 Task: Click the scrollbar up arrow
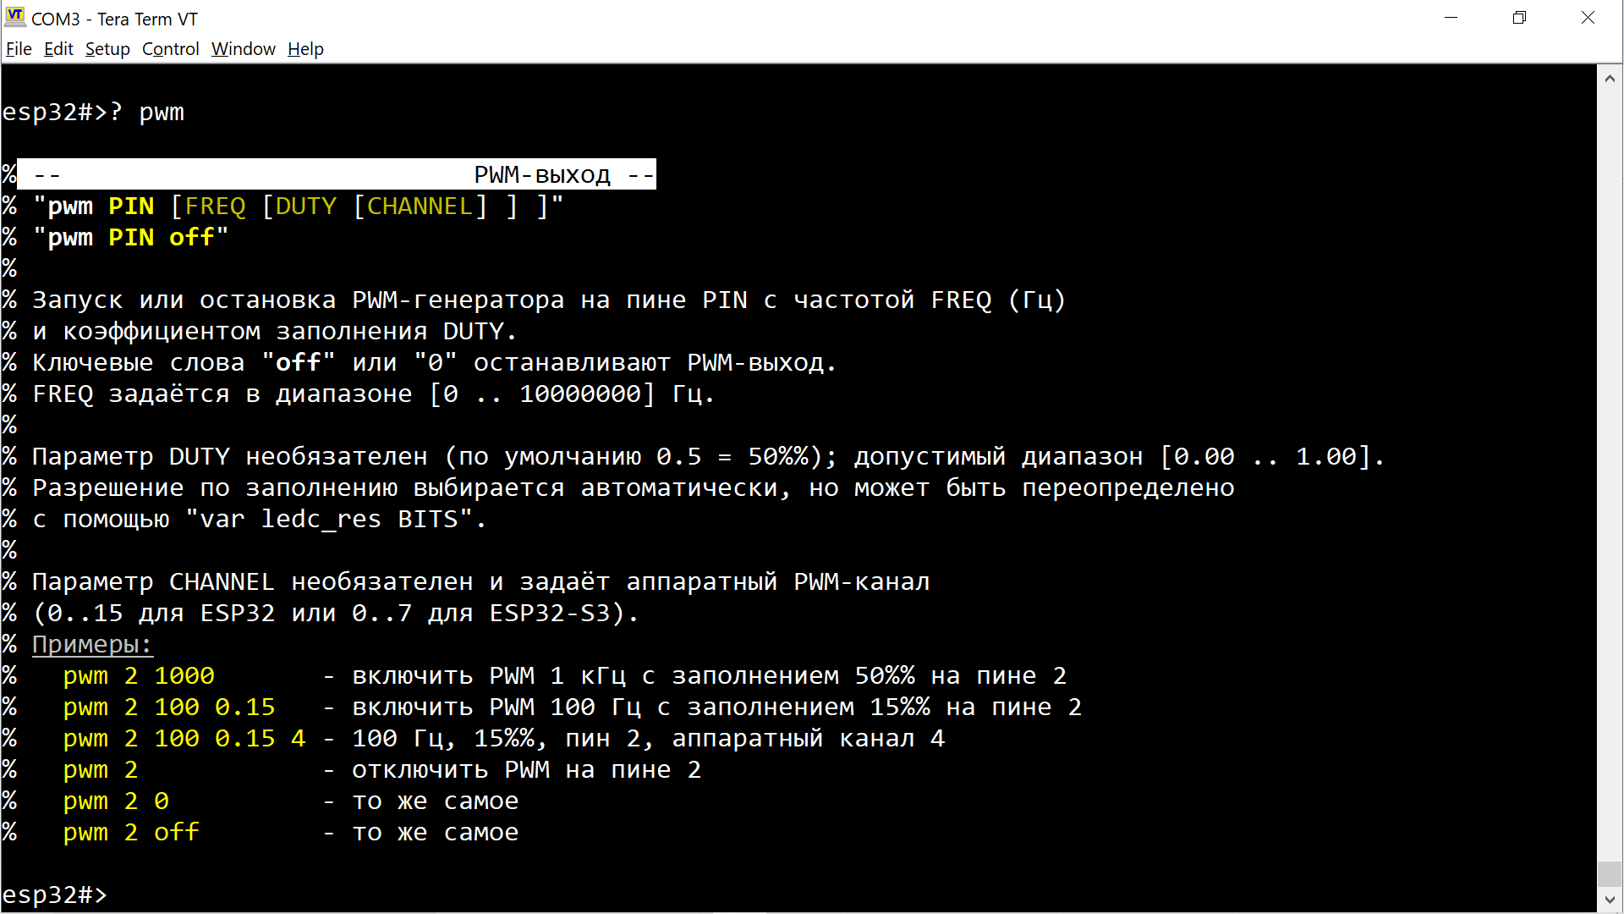click(1610, 78)
